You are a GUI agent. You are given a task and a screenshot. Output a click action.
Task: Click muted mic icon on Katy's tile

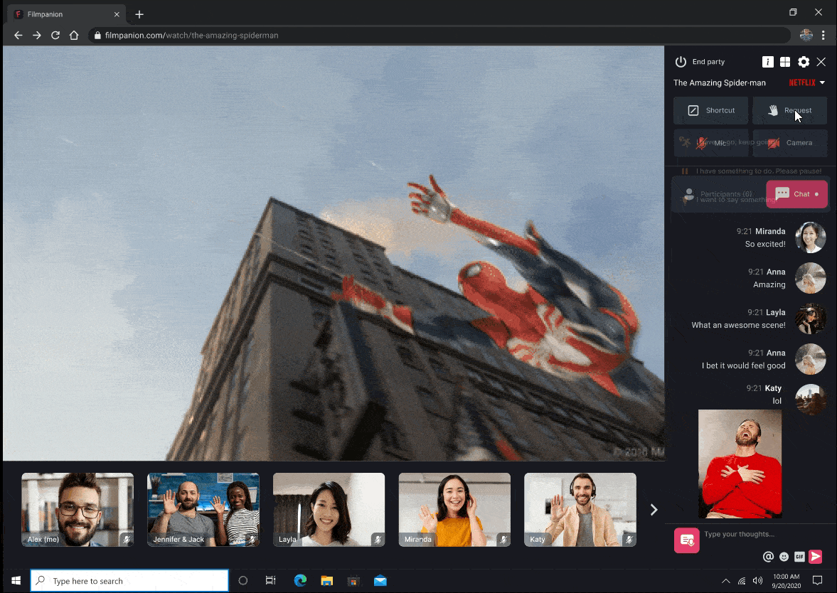[629, 540]
